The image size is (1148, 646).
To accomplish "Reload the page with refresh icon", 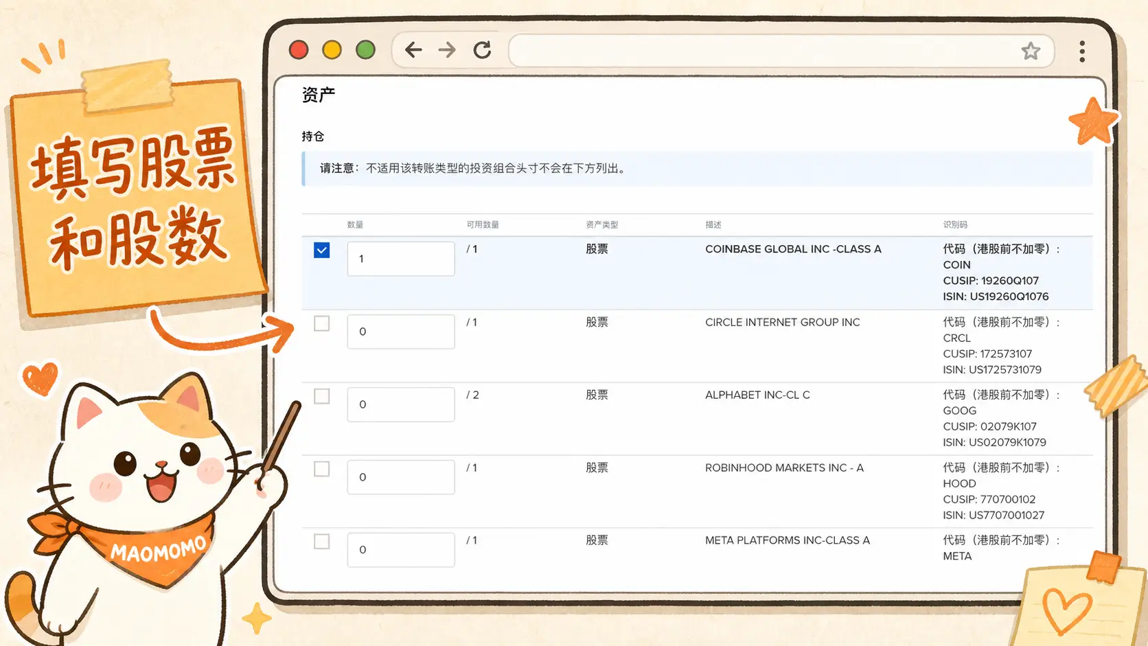I will [x=483, y=50].
